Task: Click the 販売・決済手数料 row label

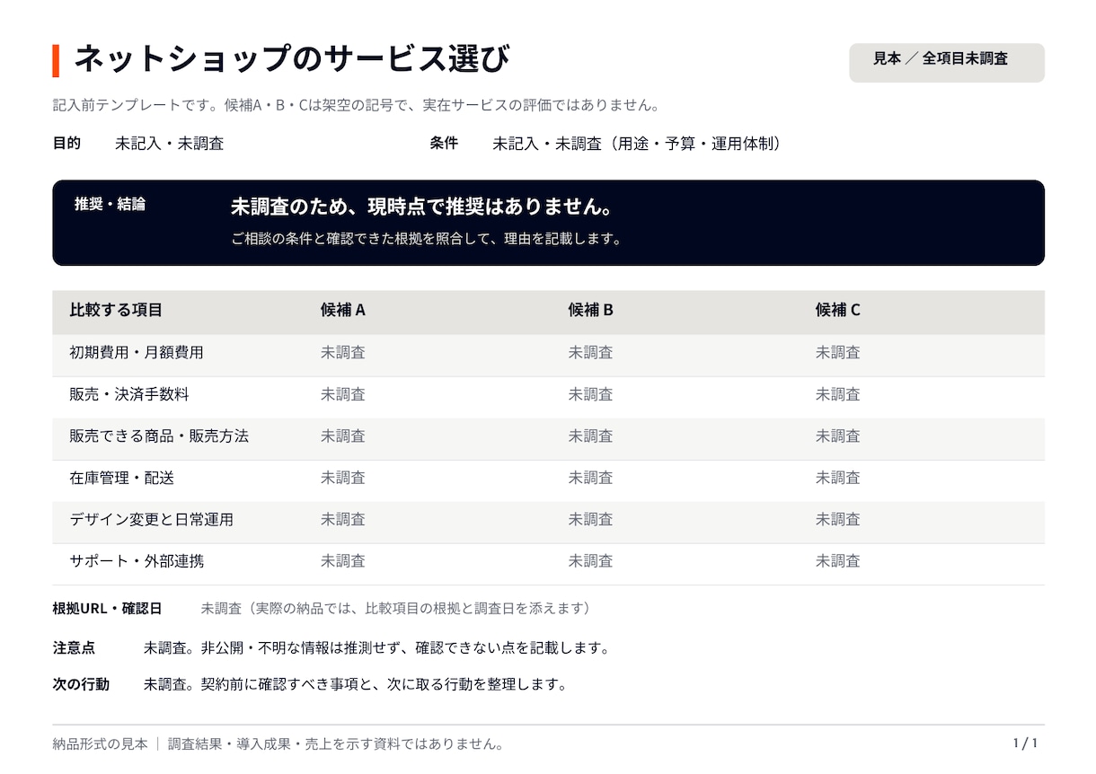Action: tap(129, 394)
